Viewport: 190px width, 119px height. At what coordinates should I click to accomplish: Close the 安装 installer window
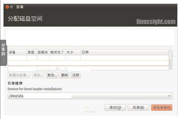click(x=7, y=7)
